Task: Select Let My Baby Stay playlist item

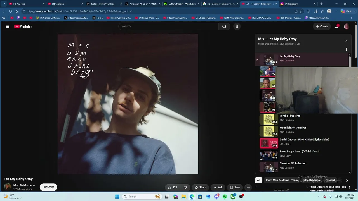Action: pos(302,59)
